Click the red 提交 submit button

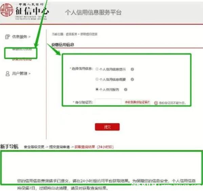tap(107, 127)
